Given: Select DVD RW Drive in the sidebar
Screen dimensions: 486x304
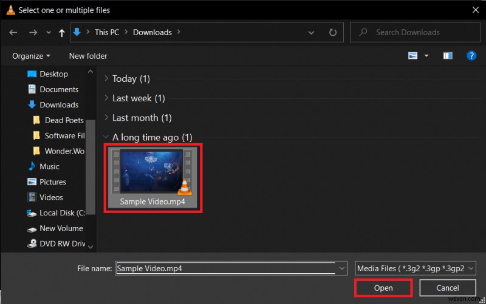Looking at the screenshot, I should point(63,244).
